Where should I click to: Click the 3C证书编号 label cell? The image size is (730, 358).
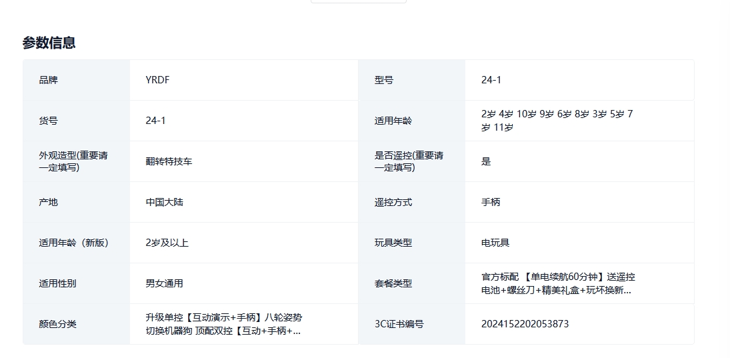(399, 324)
